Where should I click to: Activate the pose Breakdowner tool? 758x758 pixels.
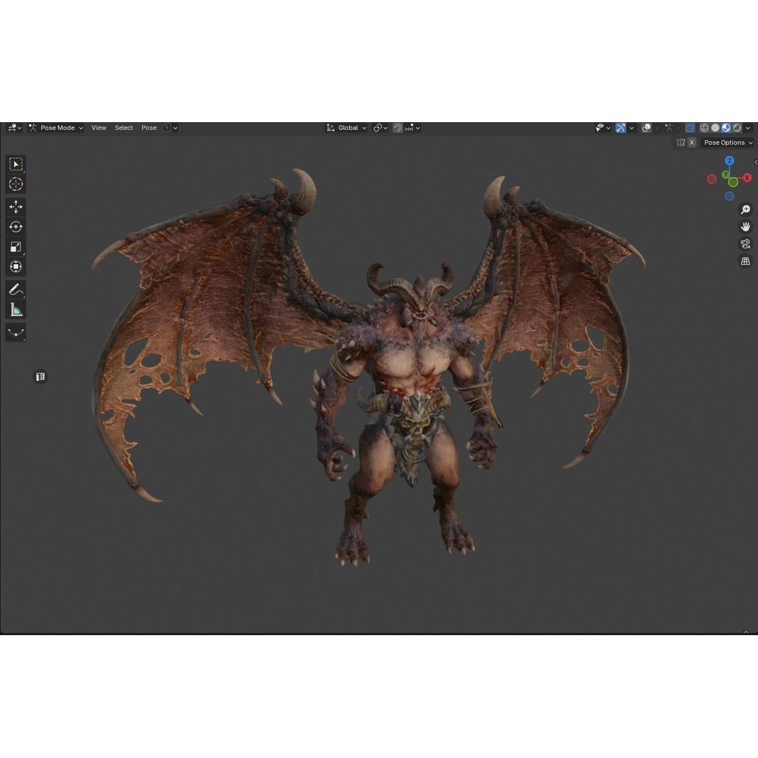[x=15, y=333]
